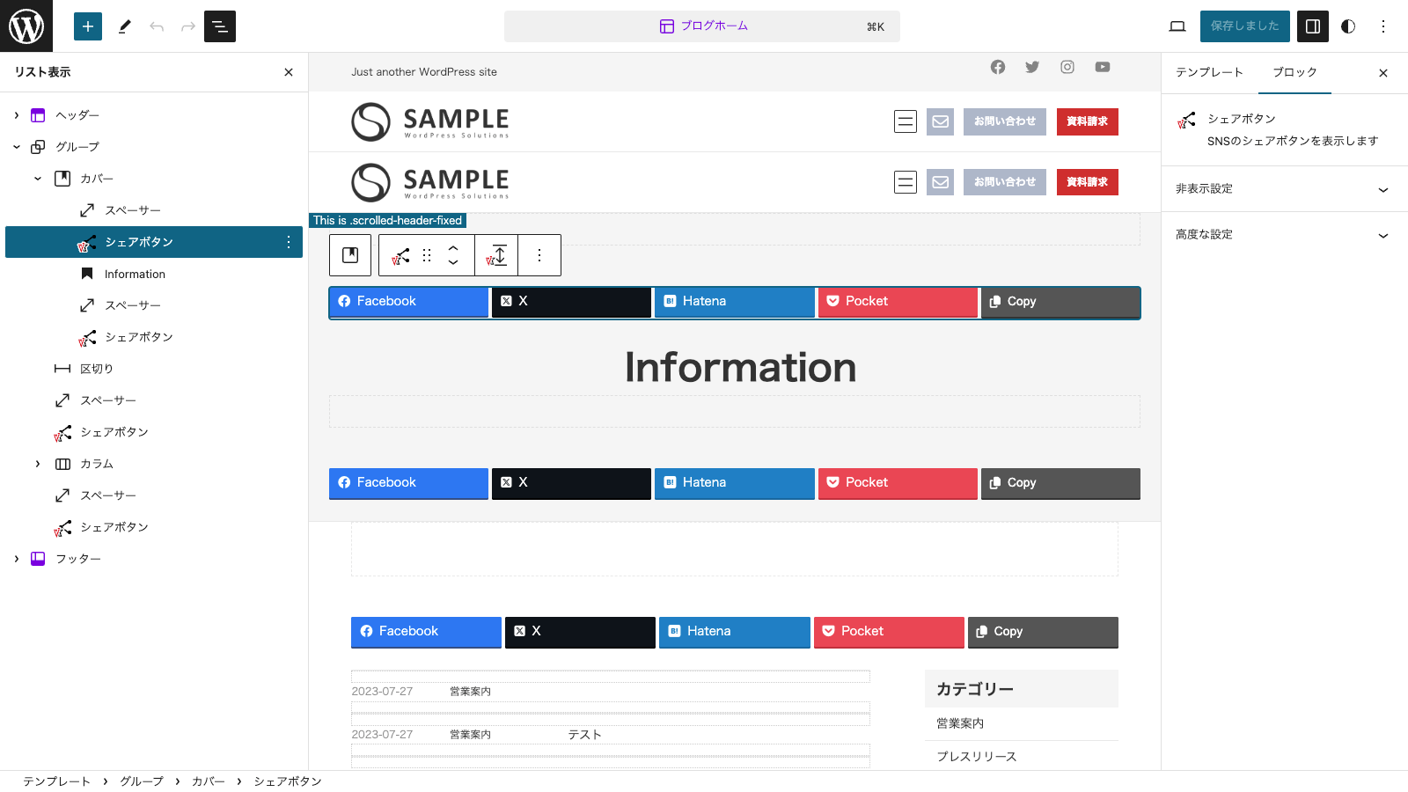This screenshot has width=1408, height=792.
Task: Move the block up
Action: coord(453,248)
